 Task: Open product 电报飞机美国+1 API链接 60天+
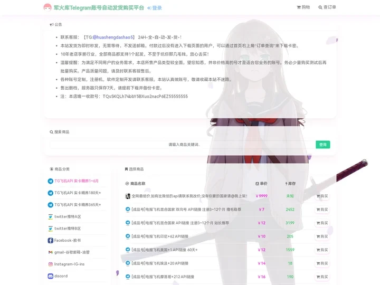pos(165,250)
